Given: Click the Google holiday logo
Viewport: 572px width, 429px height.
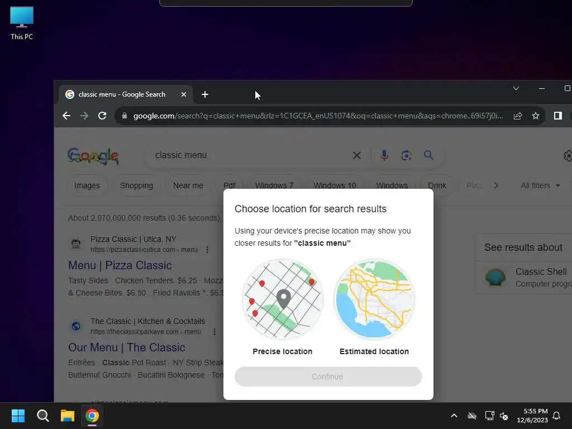Looking at the screenshot, I should (x=93, y=156).
